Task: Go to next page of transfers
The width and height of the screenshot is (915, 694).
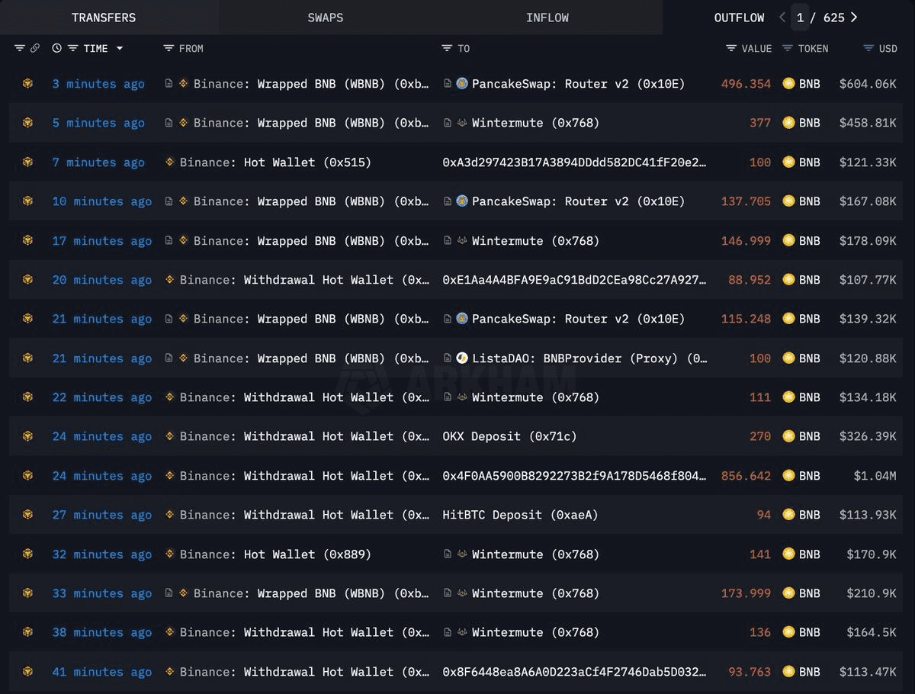Action: point(854,17)
